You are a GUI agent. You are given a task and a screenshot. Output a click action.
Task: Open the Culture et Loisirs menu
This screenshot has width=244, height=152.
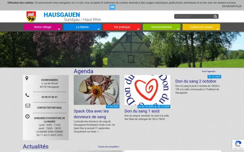coord(201,27)
